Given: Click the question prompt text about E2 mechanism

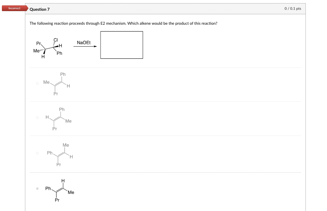Looking at the screenshot, I should [x=123, y=23].
